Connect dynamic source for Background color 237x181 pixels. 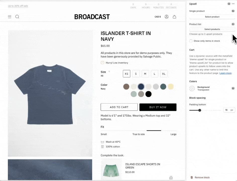[x=233, y=88]
